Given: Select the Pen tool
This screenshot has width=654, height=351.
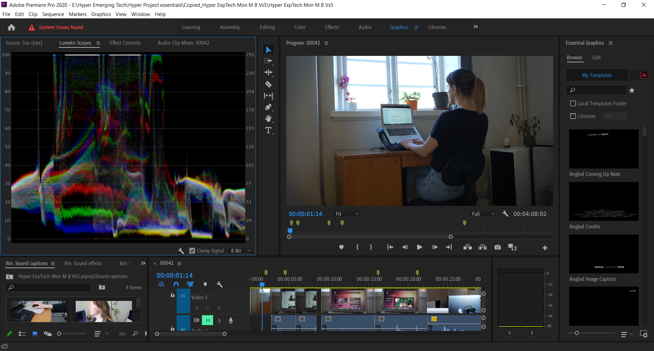Looking at the screenshot, I should point(268,107).
